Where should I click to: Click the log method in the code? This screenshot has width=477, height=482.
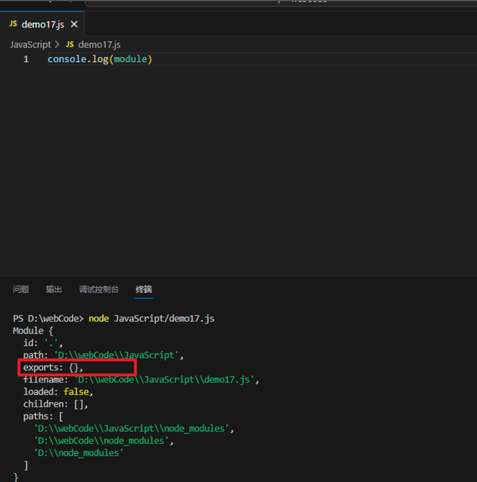pos(100,59)
